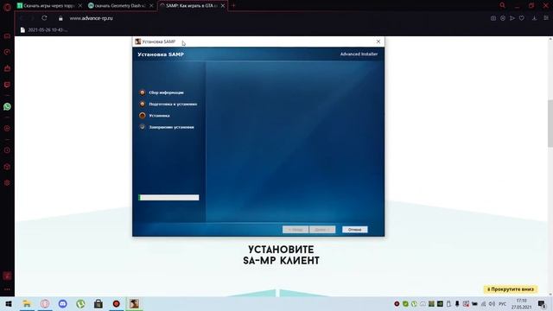This screenshot has width=553, height=311.
Task: Click the РУС language indicator in tray
Action: 502,303
